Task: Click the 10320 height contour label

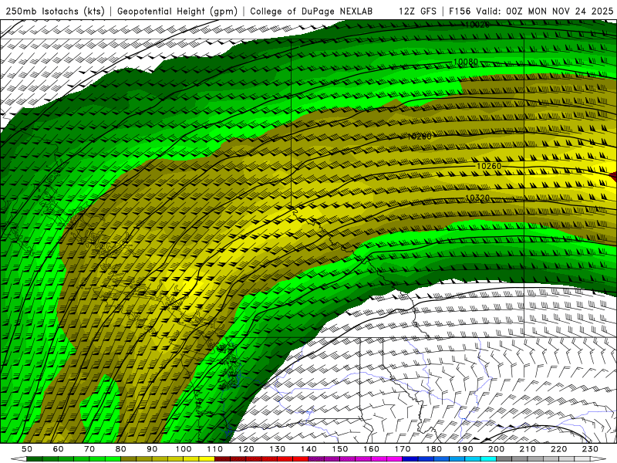Action: [477, 198]
